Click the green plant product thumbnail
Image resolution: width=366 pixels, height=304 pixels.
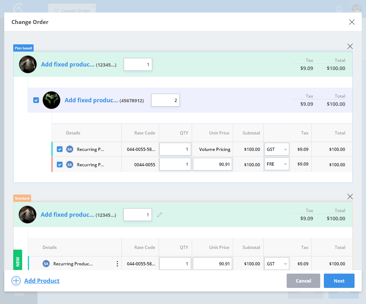51,100
